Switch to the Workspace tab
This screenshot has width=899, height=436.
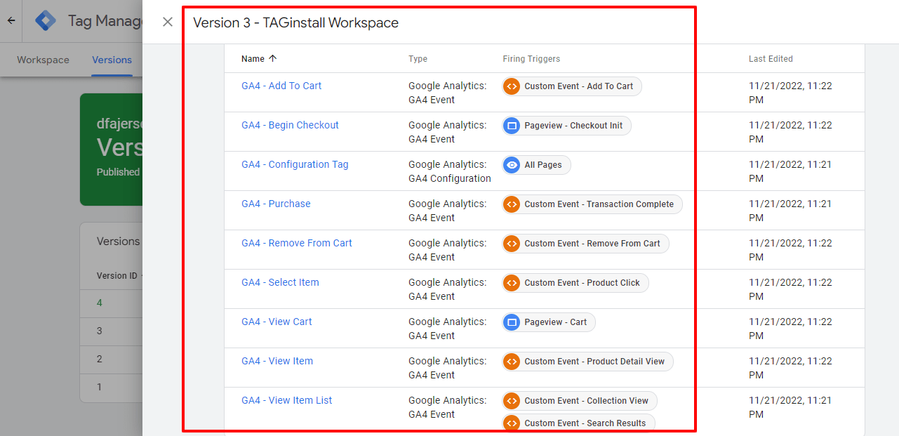(43, 60)
